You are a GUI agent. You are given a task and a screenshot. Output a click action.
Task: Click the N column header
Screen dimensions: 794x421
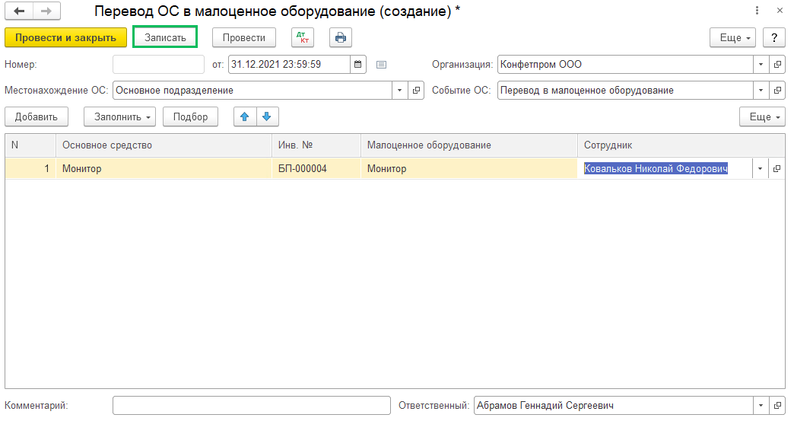point(30,145)
